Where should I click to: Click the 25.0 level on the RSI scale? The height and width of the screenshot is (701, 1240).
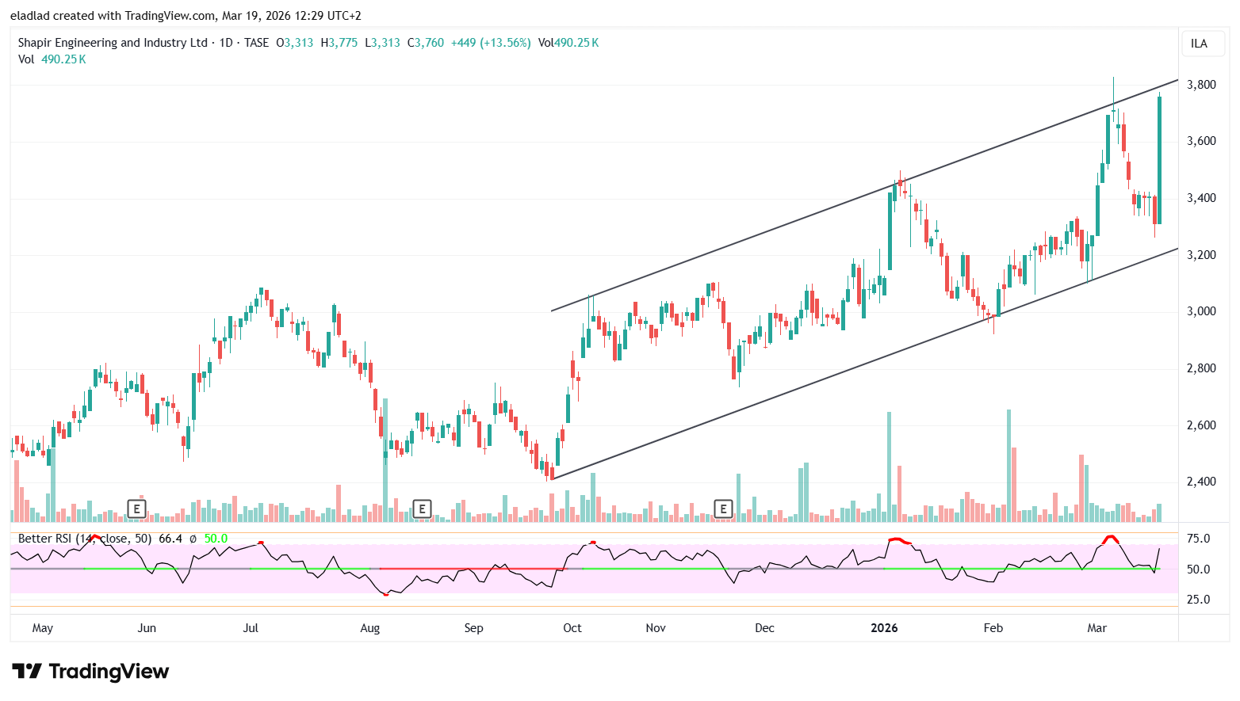click(1198, 600)
